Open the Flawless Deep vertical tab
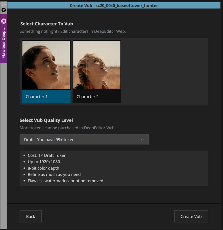 pos(4,43)
